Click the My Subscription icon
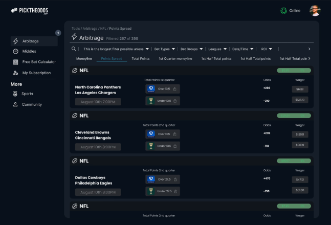The height and width of the screenshot is (225, 331). pyautogui.click(x=16, y=73)
